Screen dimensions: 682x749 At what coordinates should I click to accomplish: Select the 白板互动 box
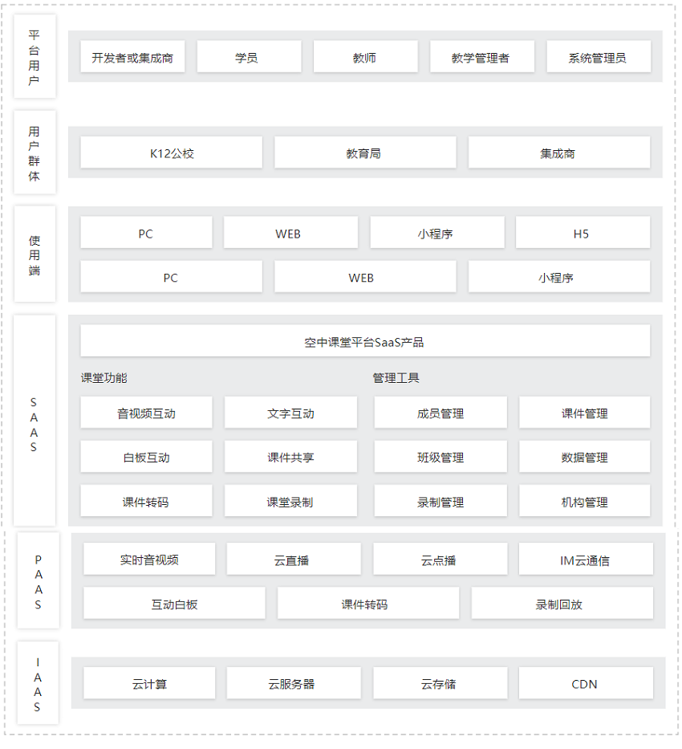(146, 457)
